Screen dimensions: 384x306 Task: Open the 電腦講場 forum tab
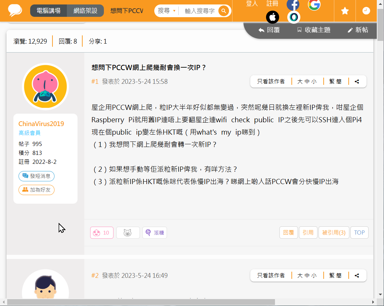click(x=48, y=11)
